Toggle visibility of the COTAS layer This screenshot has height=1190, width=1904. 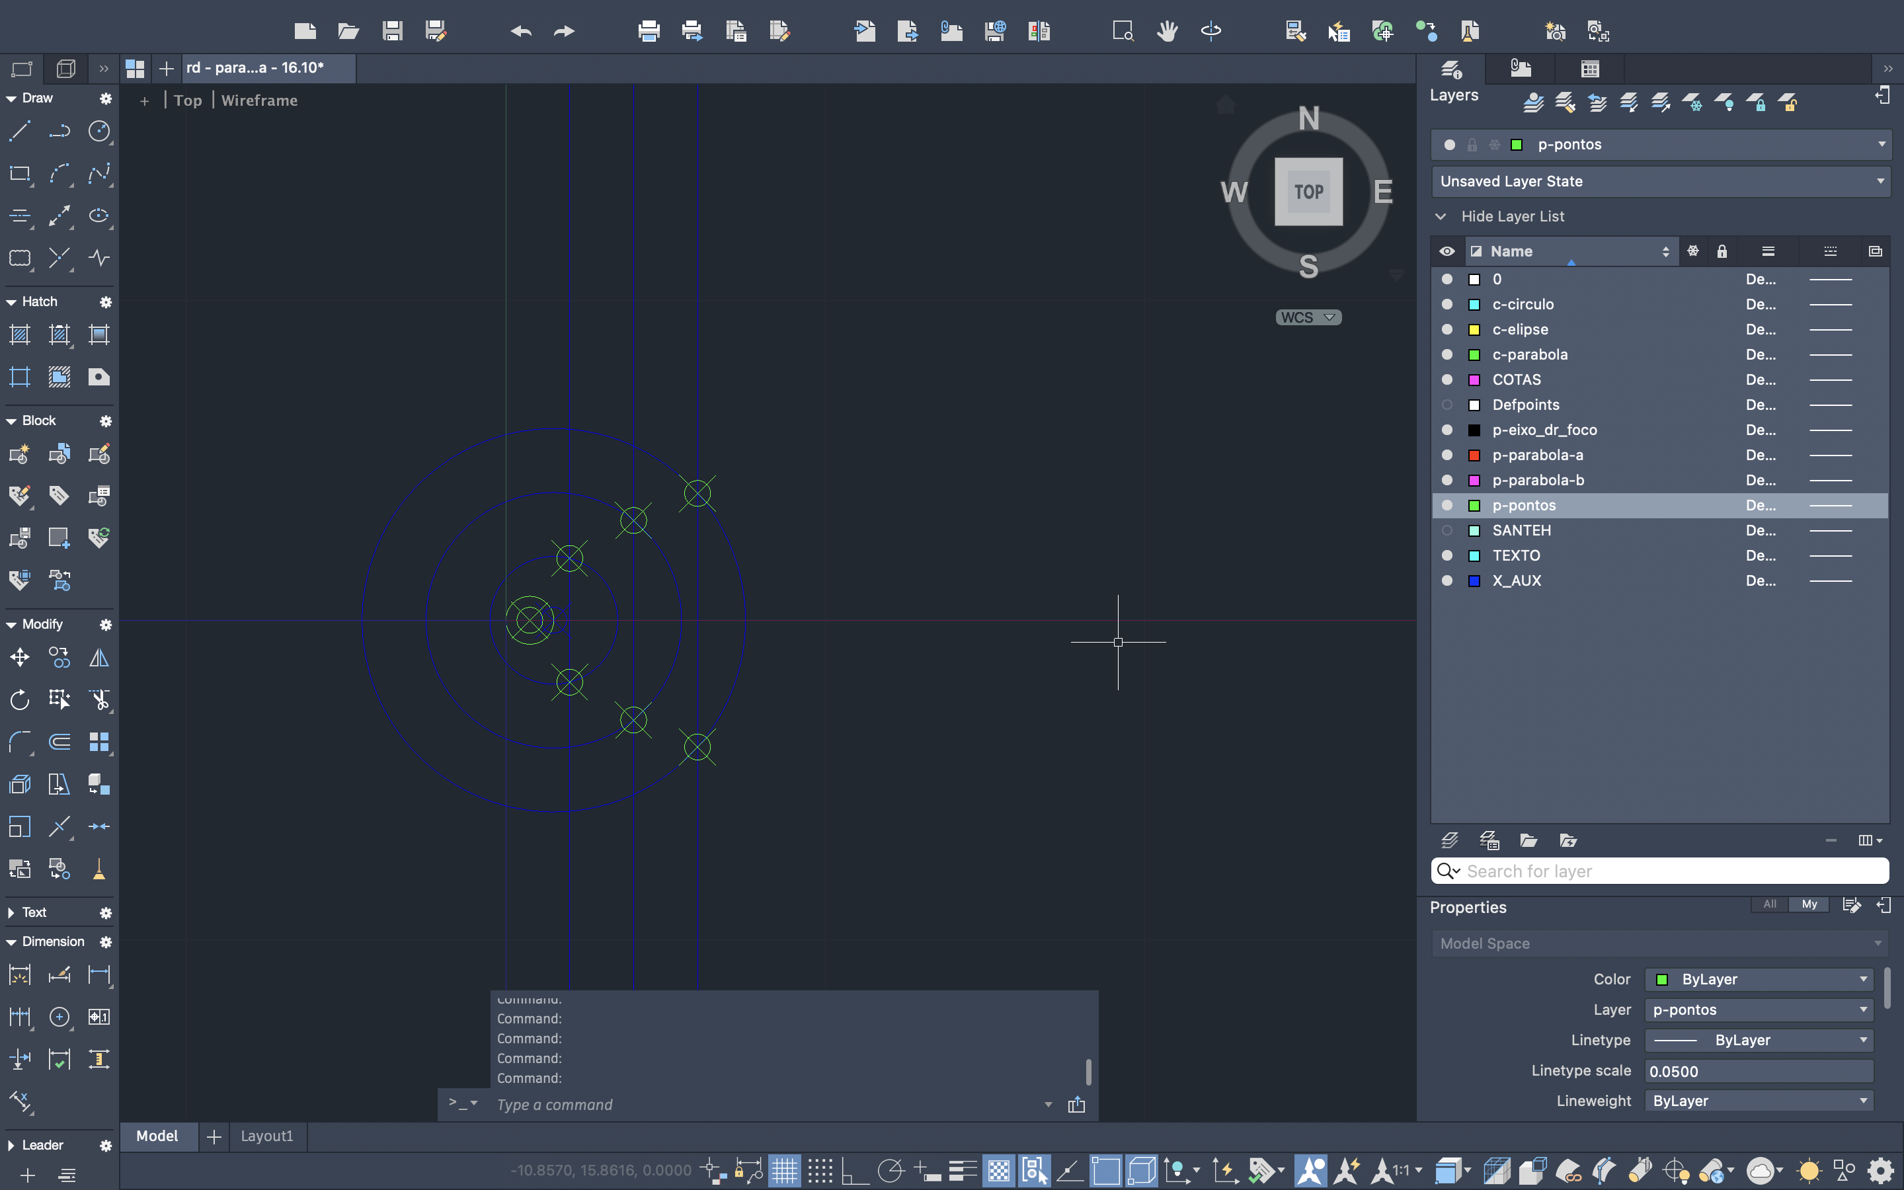click(1446, 379)
